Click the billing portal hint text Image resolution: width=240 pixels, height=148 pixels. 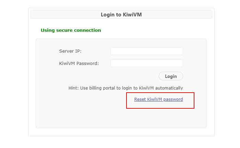coord(126,88)
